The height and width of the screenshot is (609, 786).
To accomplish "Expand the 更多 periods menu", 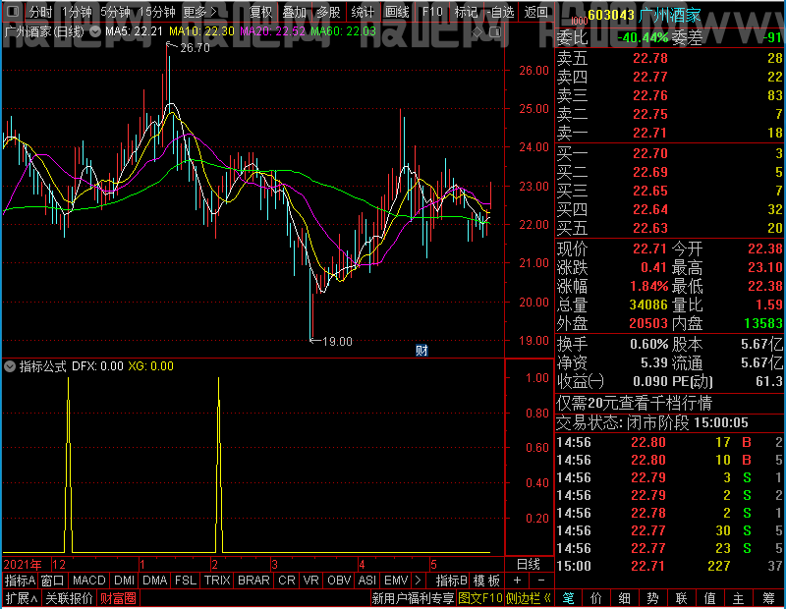I will point(199,12).
